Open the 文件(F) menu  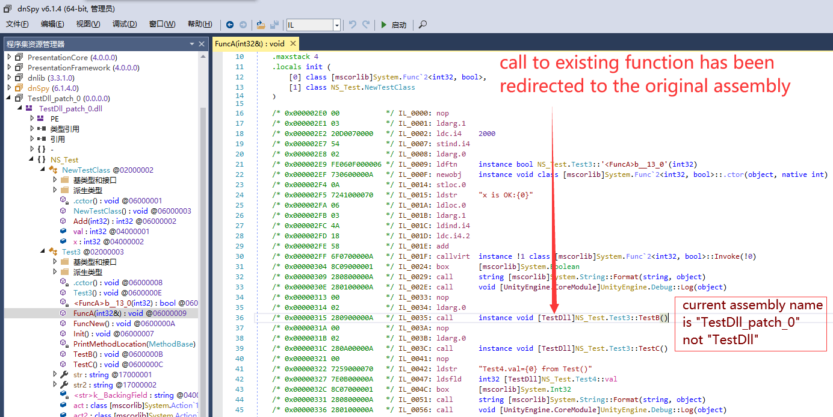pyautogui.click(x=17, y=24)
